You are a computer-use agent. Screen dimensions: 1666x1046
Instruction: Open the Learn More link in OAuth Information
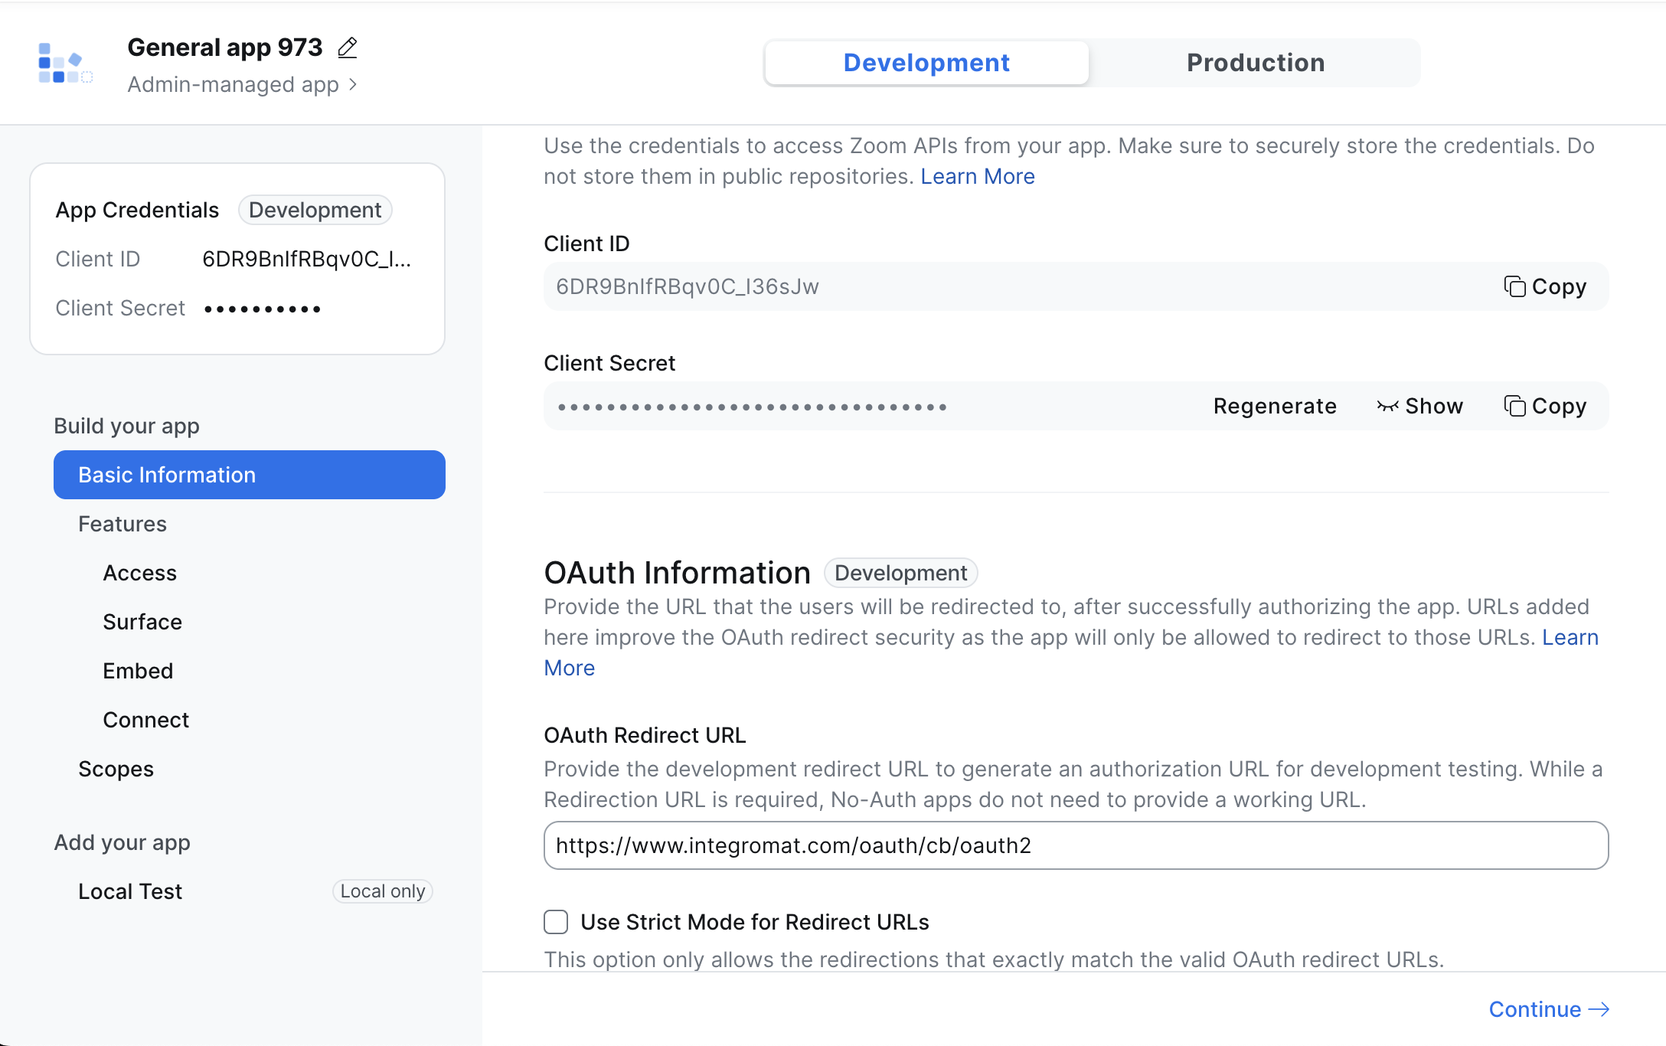[1570, 637]
